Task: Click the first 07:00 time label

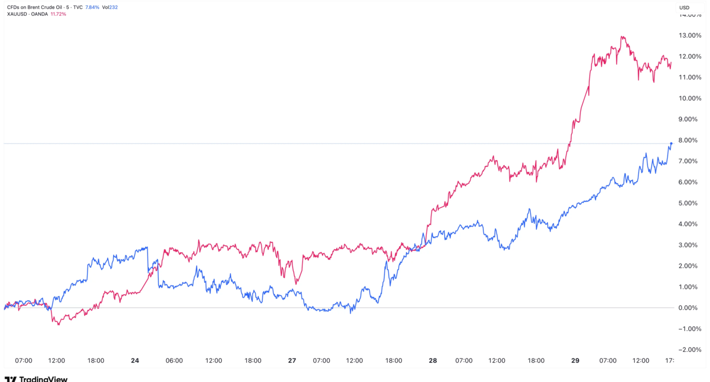Action: (x=24, y=361)
